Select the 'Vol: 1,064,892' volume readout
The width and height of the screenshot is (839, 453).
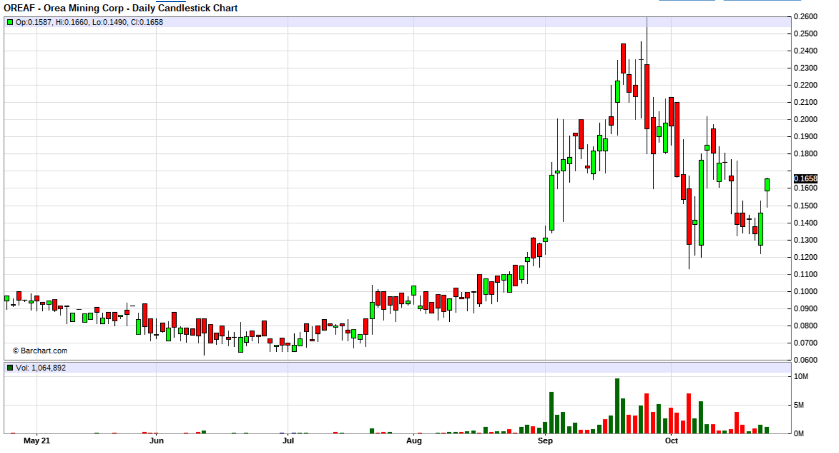click(x=41, y=368)
